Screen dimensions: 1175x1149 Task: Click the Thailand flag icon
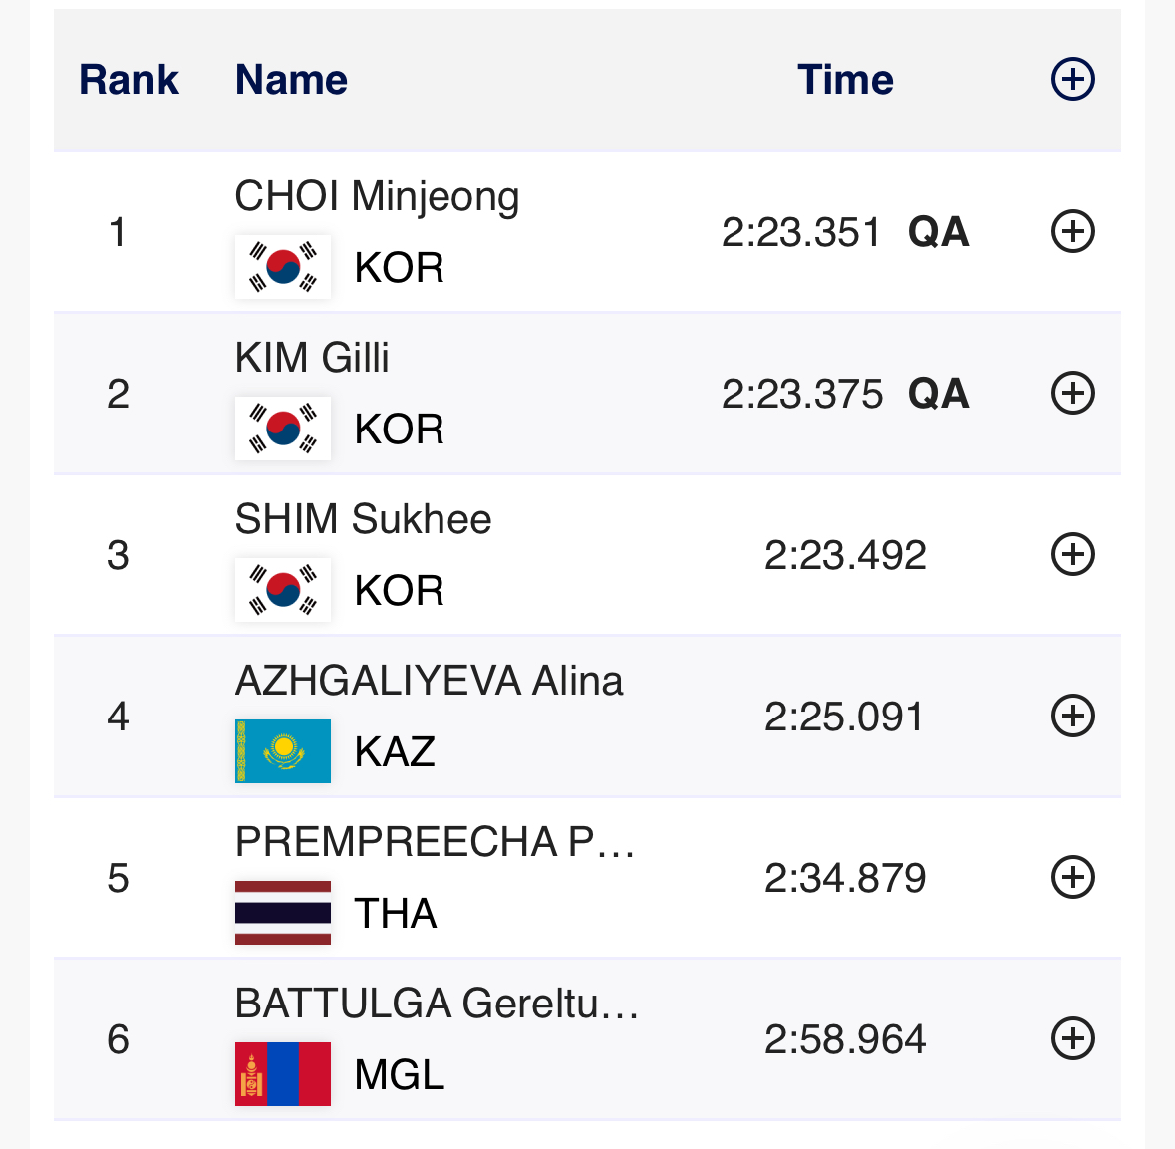point(283,913)
